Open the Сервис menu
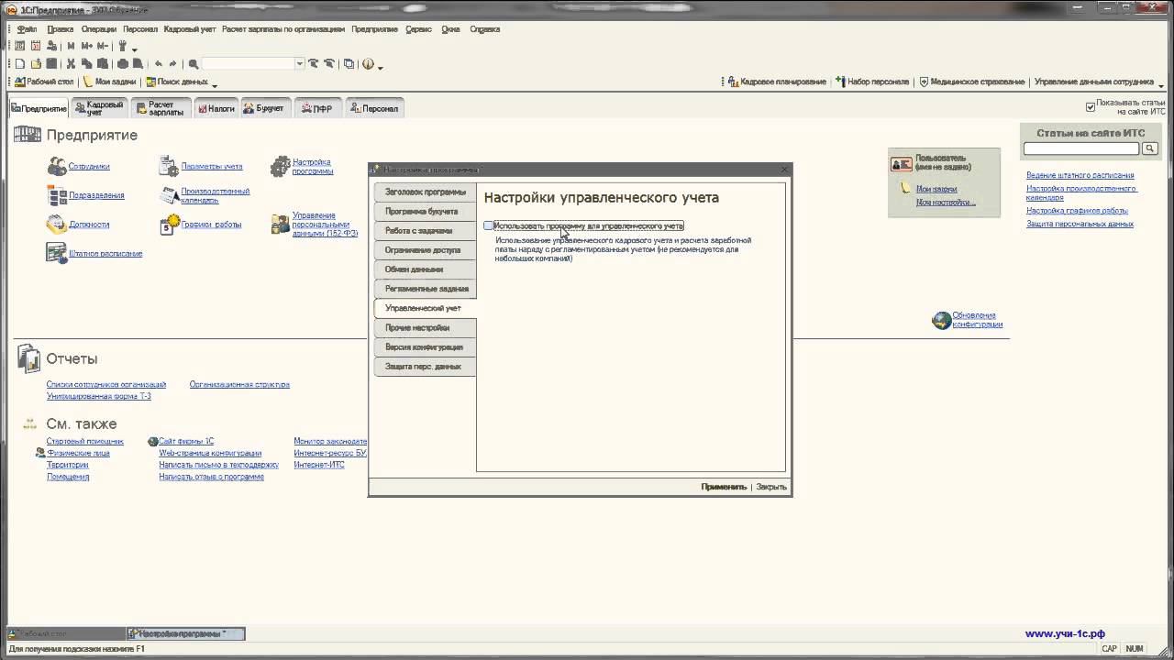This screenshot has height=660, width=1174. coord(418,29)
